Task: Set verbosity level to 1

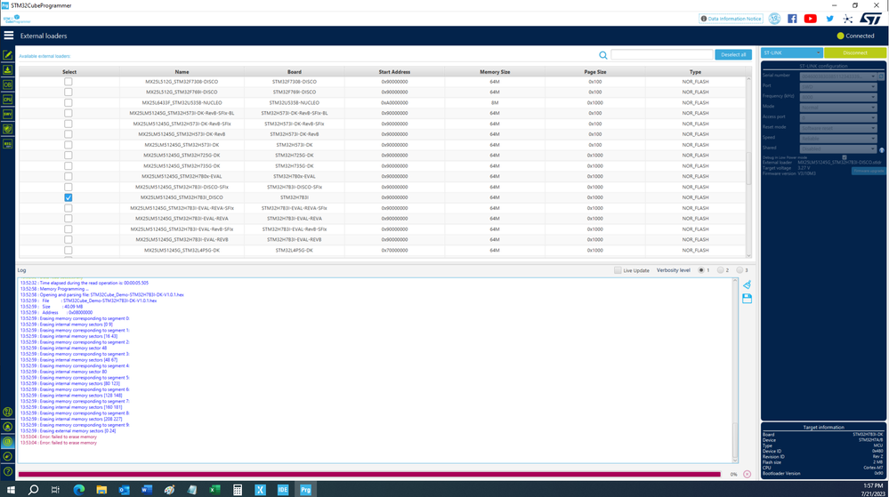Action: [701, 270]
